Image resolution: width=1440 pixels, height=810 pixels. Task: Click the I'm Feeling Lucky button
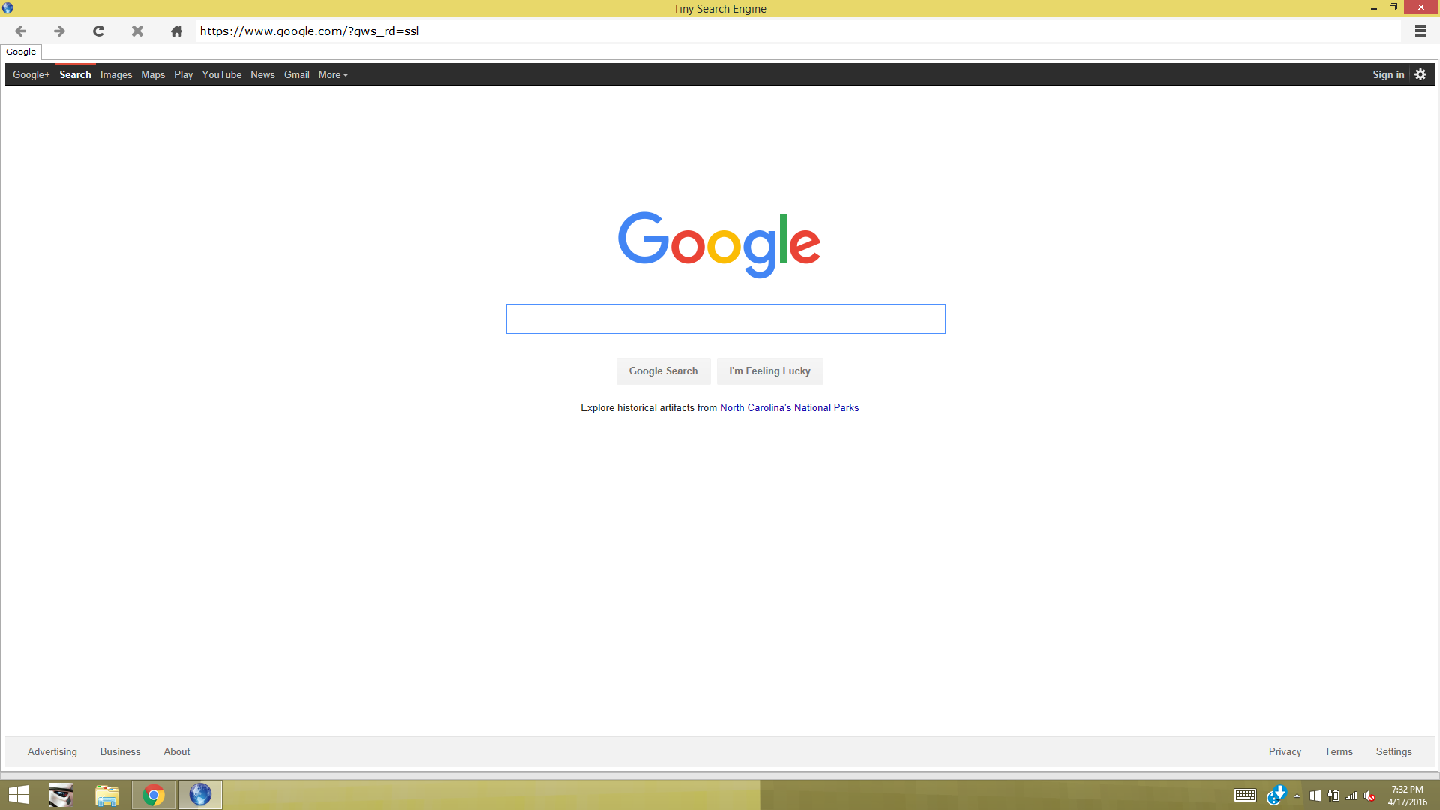(x=769, y=370)
